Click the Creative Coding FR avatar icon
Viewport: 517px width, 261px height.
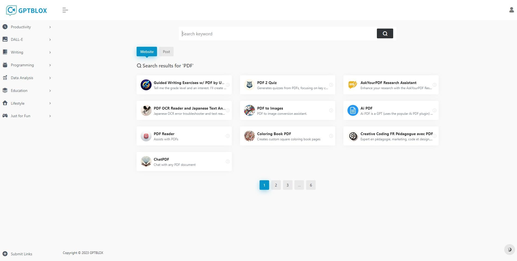click(353, 136)
